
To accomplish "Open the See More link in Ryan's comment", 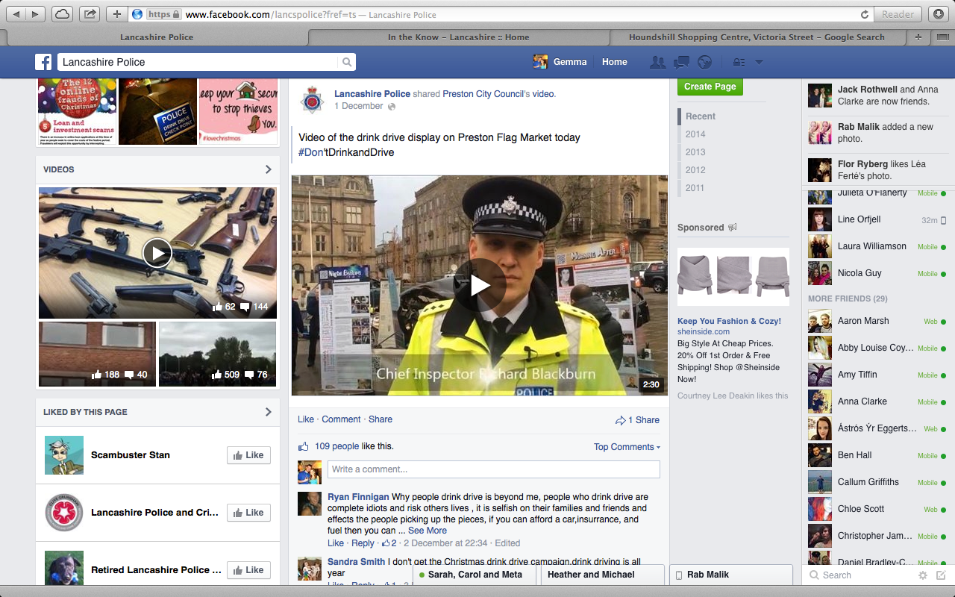I will pos(428,531).
